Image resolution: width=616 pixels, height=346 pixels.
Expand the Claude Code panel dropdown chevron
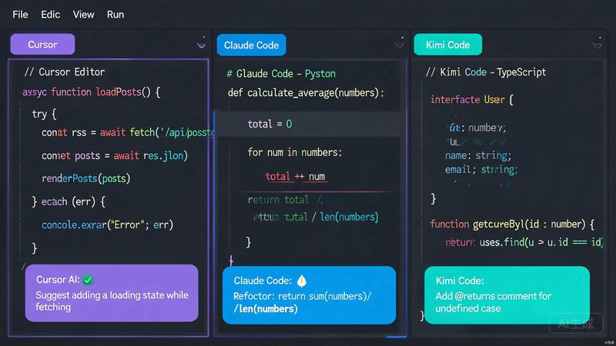click(x=400, y=46)
